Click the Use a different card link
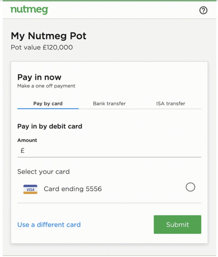 (49, 225)
